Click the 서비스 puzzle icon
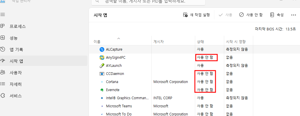300x116 pixels. (x=3, y=96)
